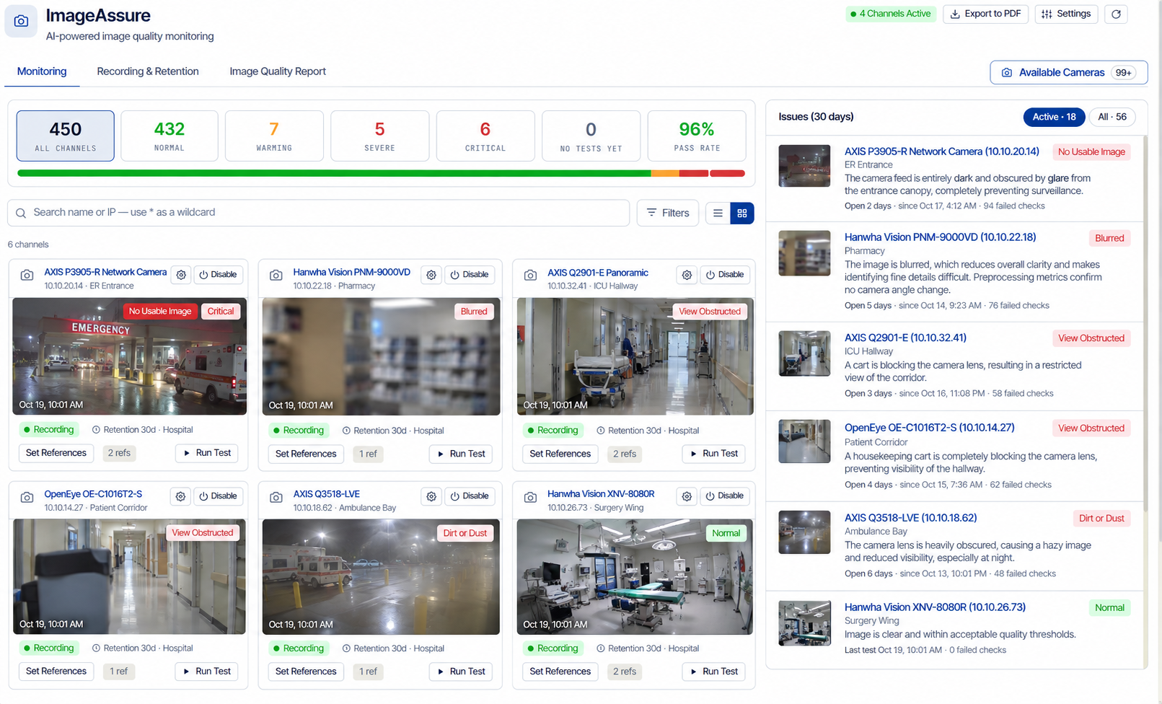
Task: Show All 56 issues
Action: point(1112,117)
